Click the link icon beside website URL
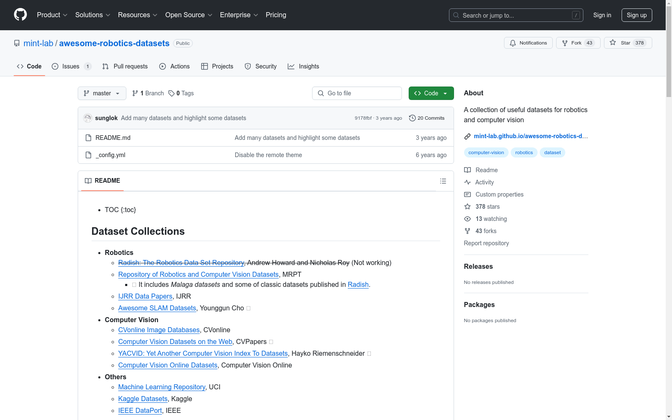 467,136
